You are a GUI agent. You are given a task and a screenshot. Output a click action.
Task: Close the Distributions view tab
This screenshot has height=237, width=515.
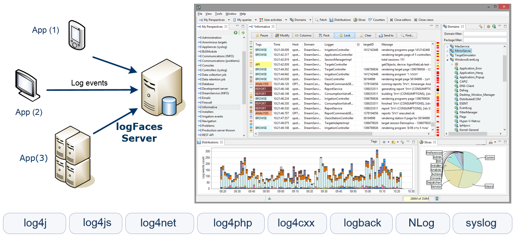click(x=222, y=142)
